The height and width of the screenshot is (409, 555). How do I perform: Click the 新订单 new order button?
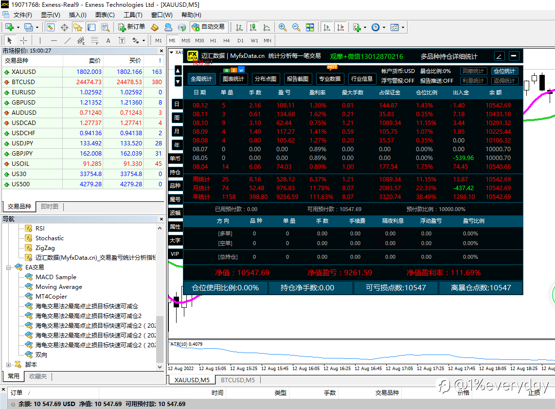(x=132, y=27)
